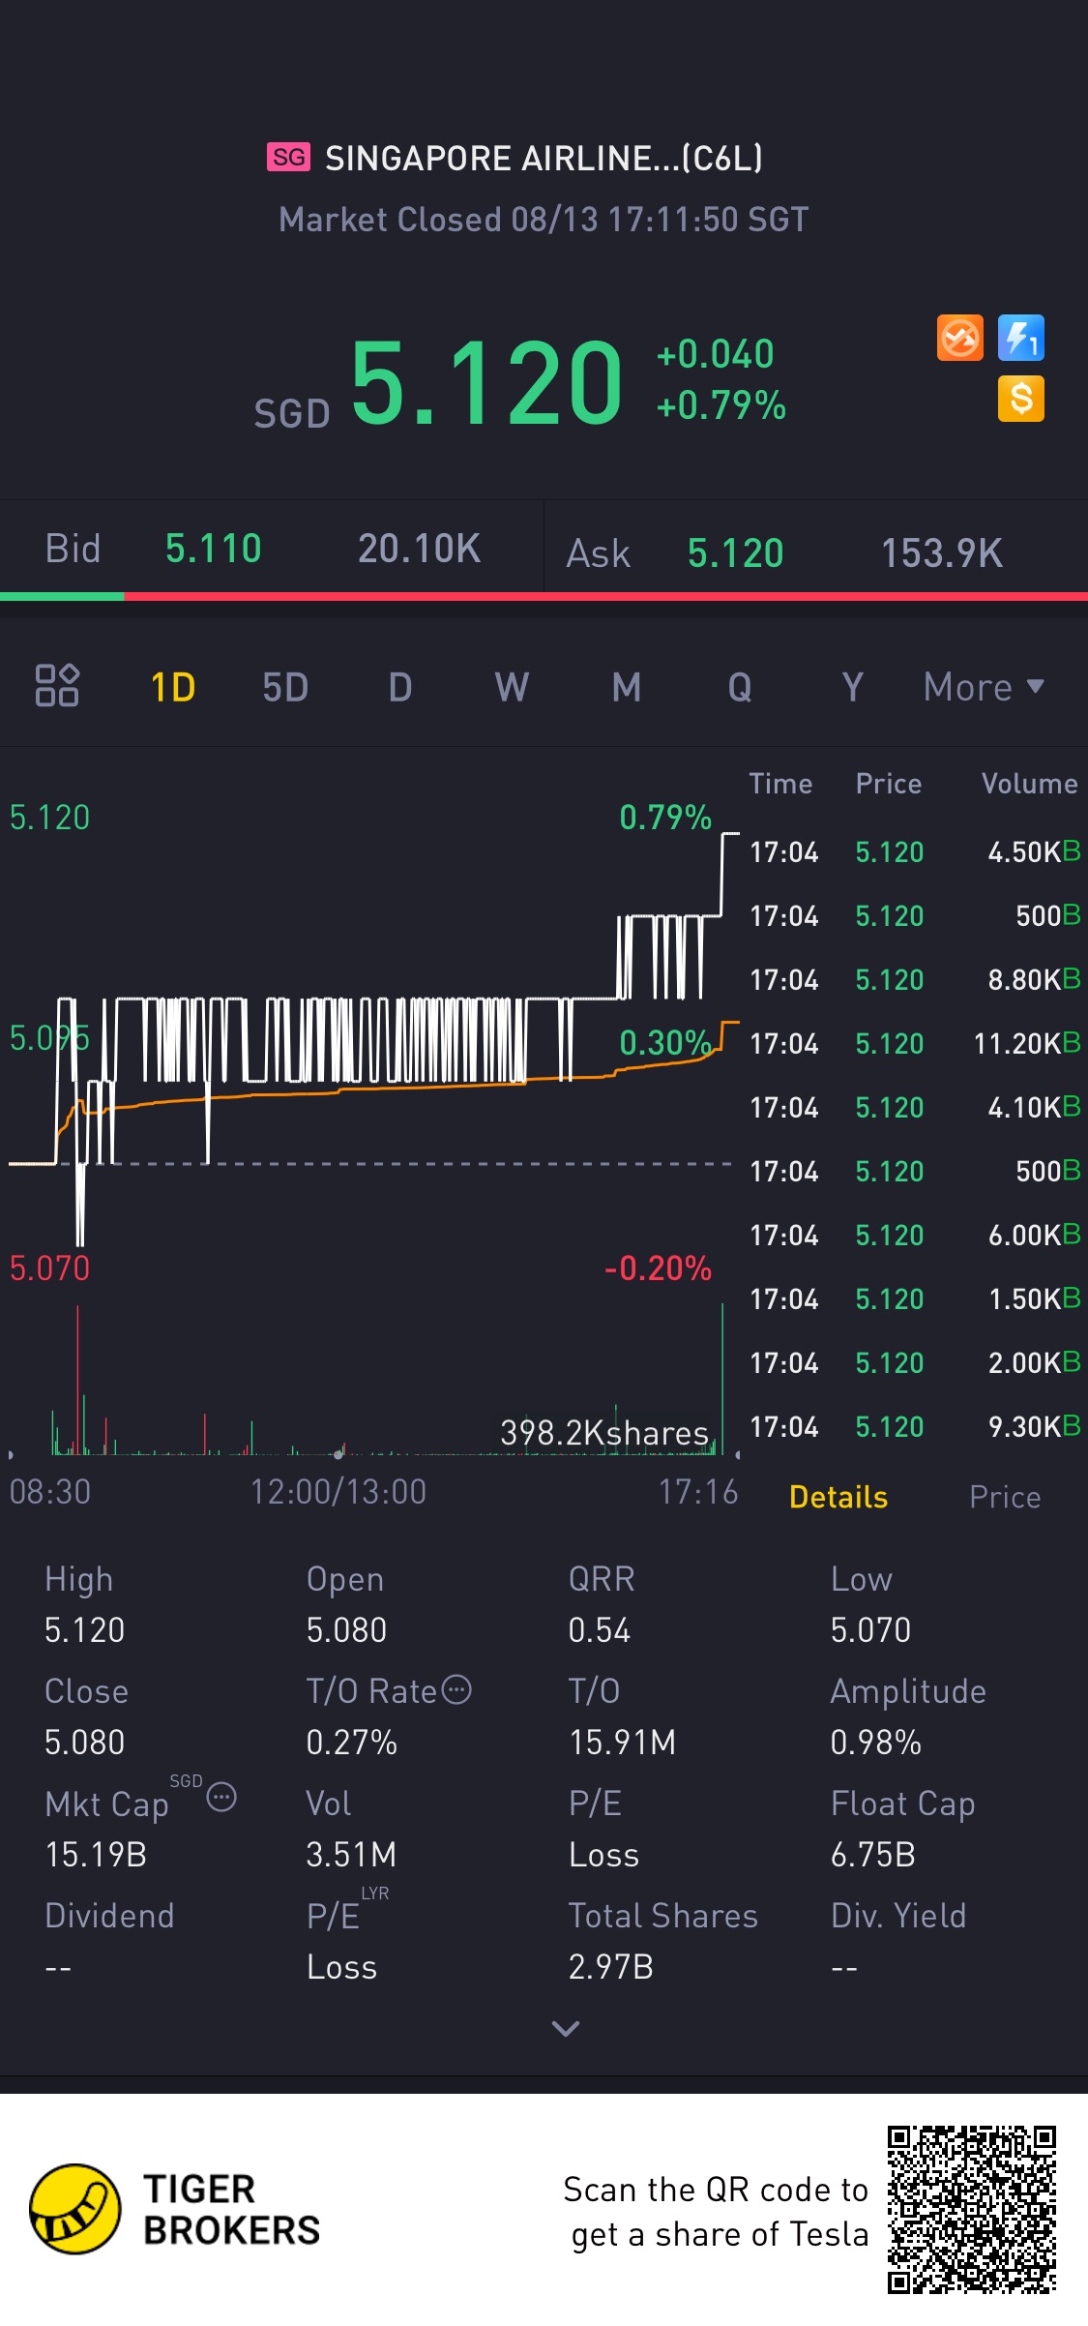Tap the Vol value 3.51M

[351, 1855]
